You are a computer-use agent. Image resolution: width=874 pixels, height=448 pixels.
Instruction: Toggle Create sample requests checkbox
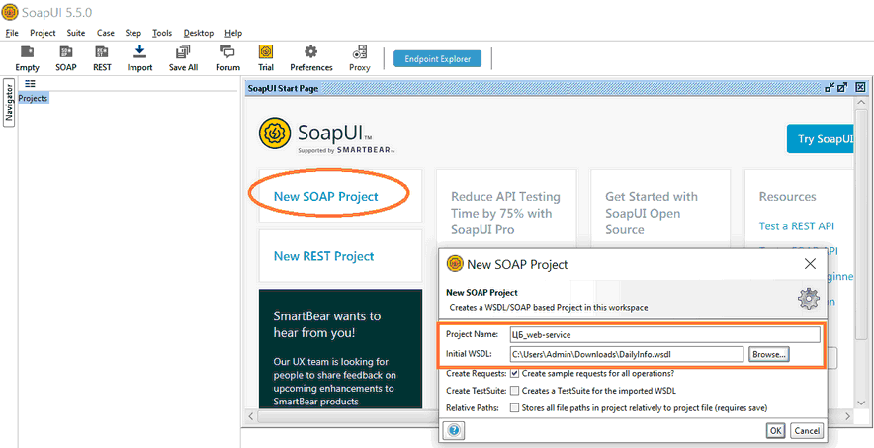click(515, 373)
